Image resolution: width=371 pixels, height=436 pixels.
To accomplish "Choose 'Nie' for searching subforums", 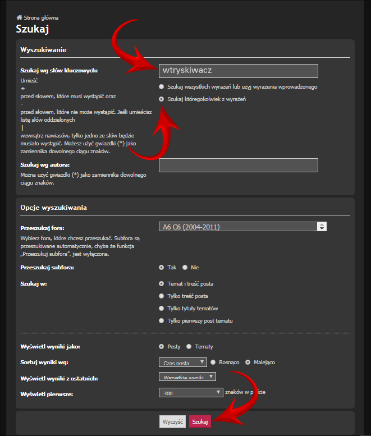I will coord(185,268).
